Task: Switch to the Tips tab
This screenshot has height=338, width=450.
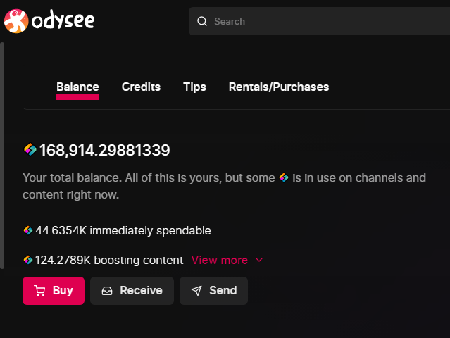Action: (x=194, y=87)
